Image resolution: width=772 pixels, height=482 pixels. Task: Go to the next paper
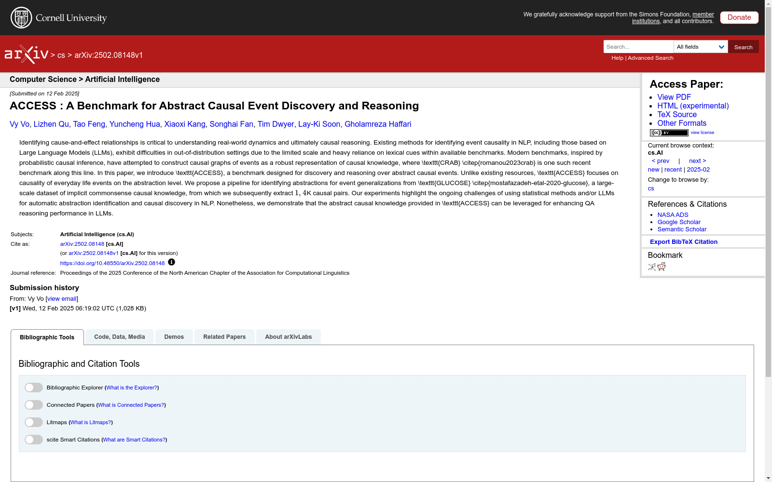point(698,161)
